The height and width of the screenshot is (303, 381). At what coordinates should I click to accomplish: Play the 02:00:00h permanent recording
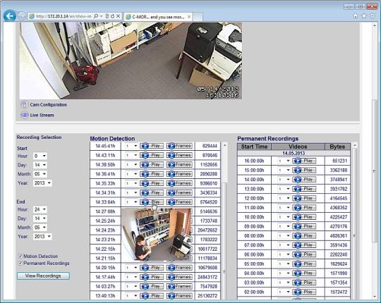coord(305,292)
